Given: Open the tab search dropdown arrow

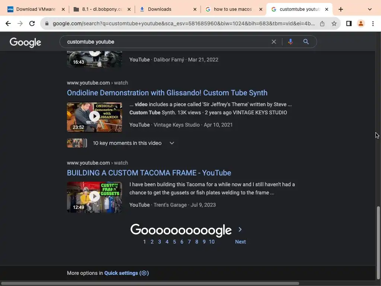Looking at the screenshot, I should (370, 9).
